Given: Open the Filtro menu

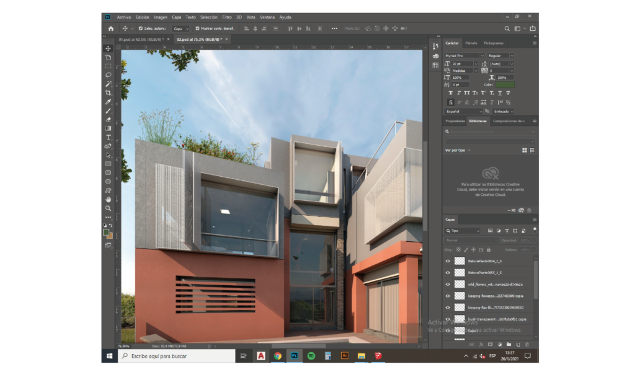Looking at the screenshot, I should coord(227,17).
